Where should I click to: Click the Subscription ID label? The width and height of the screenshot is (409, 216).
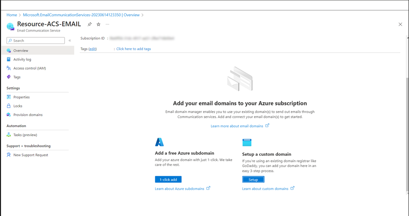pyautogui.click(x=92, y=38)
